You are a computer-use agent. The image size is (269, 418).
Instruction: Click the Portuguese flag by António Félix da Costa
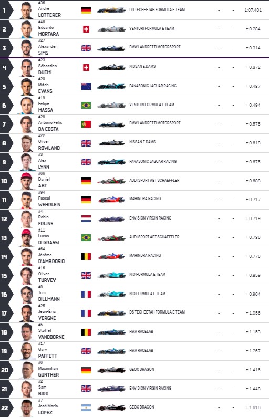coord(86,124)
